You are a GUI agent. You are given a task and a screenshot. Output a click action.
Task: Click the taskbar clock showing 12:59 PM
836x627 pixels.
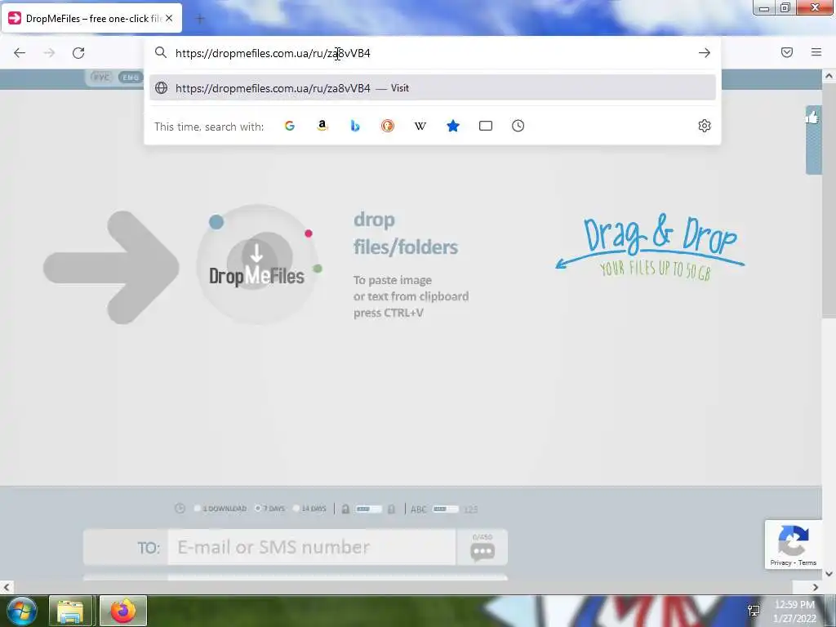point(794,605)
